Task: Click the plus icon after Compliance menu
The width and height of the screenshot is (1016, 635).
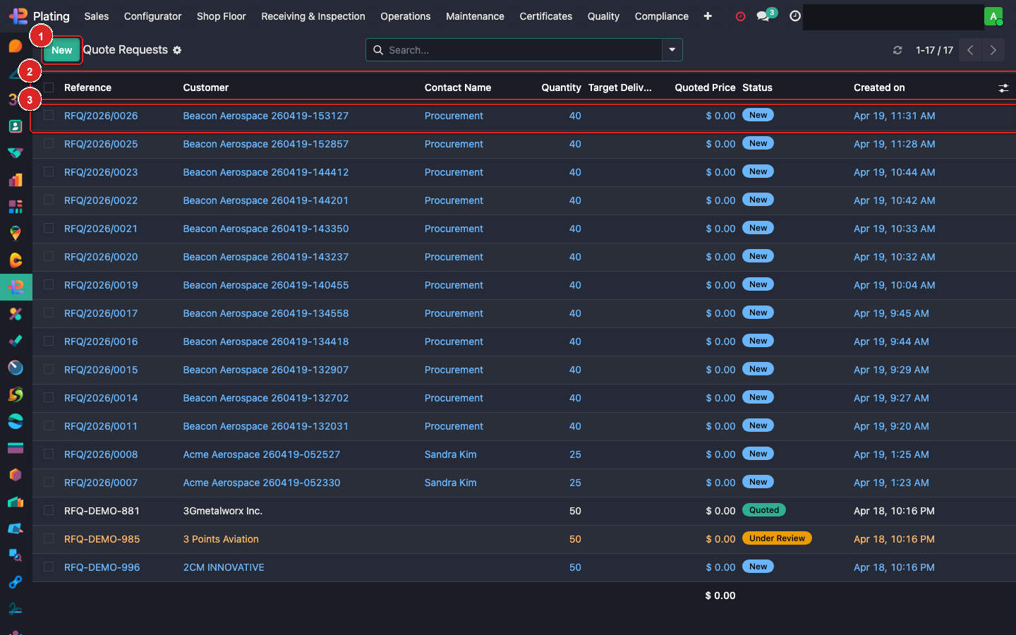Action: 708,16
